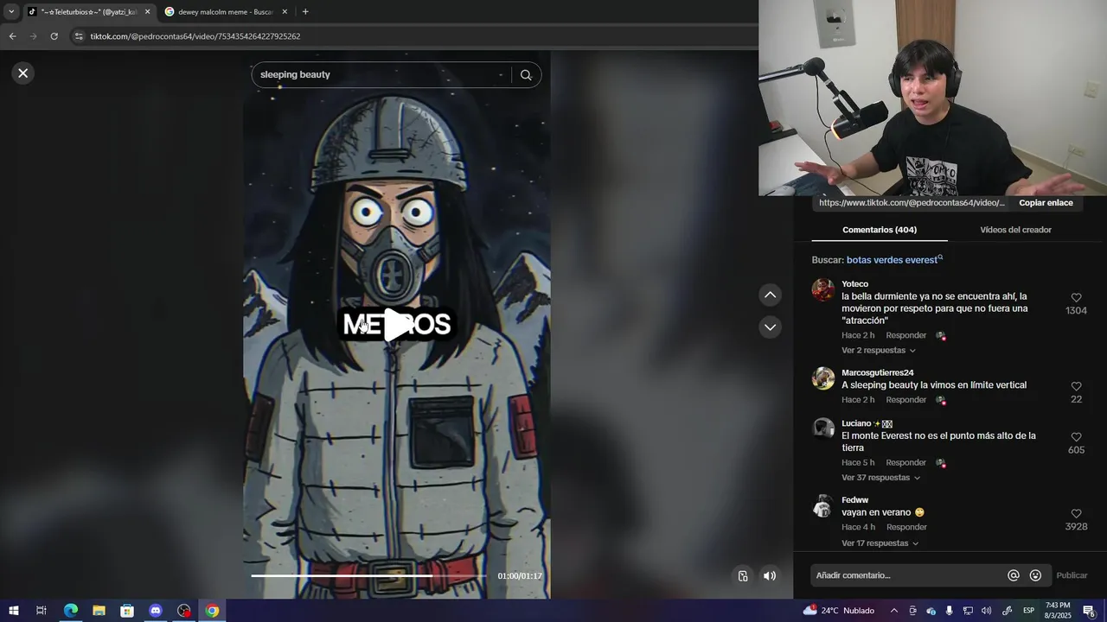Click Copiar enlace button

coord(1046,203)
